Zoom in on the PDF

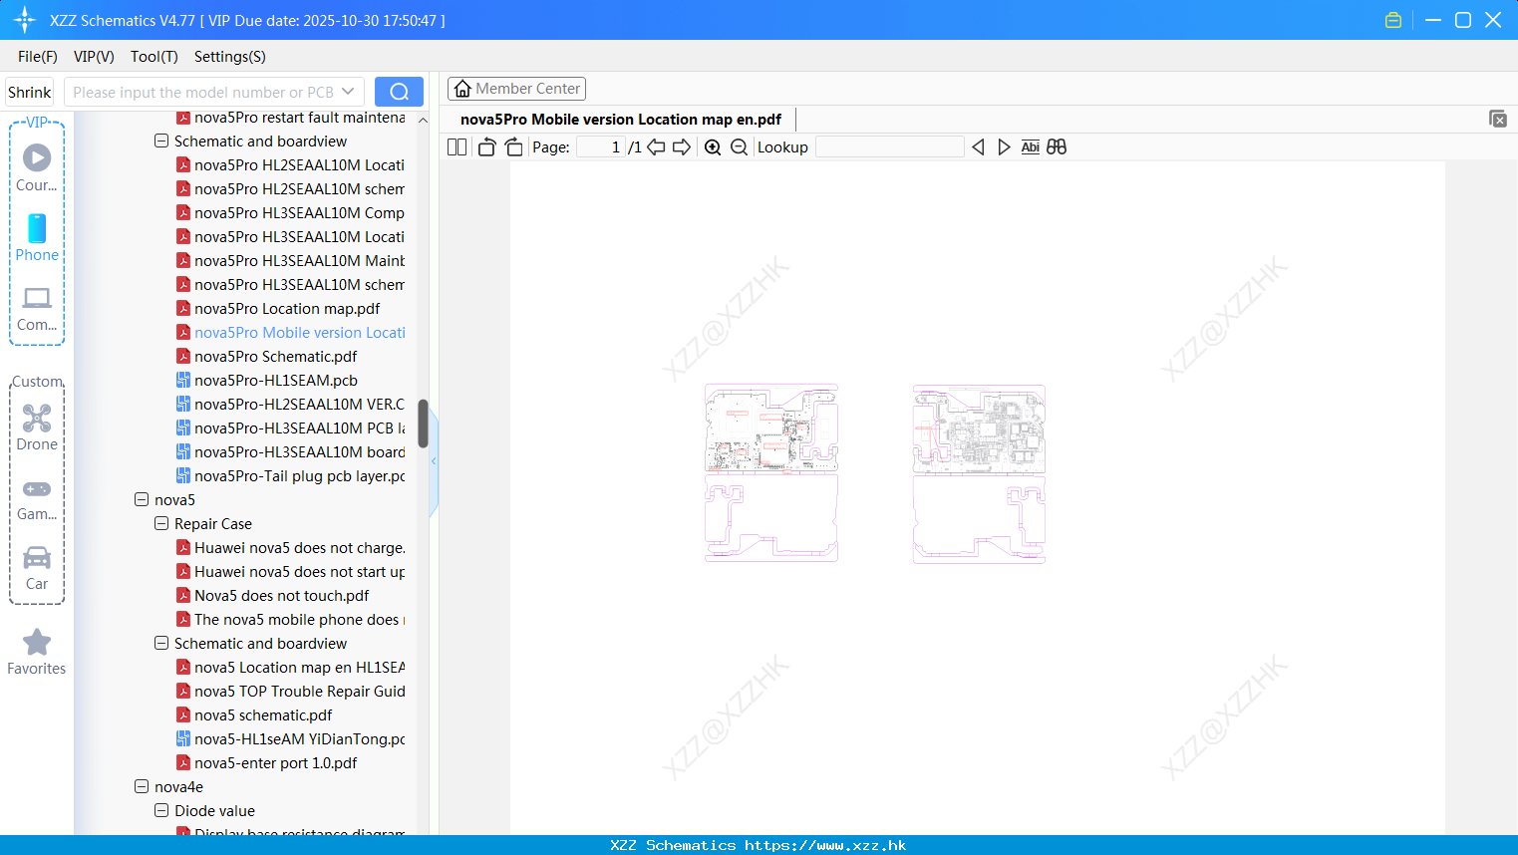click(713, 146)
